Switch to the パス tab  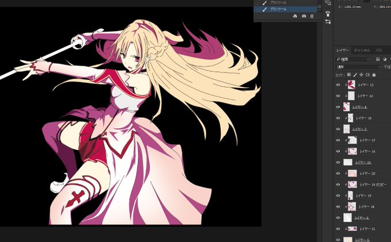click(x=379, y=51)
